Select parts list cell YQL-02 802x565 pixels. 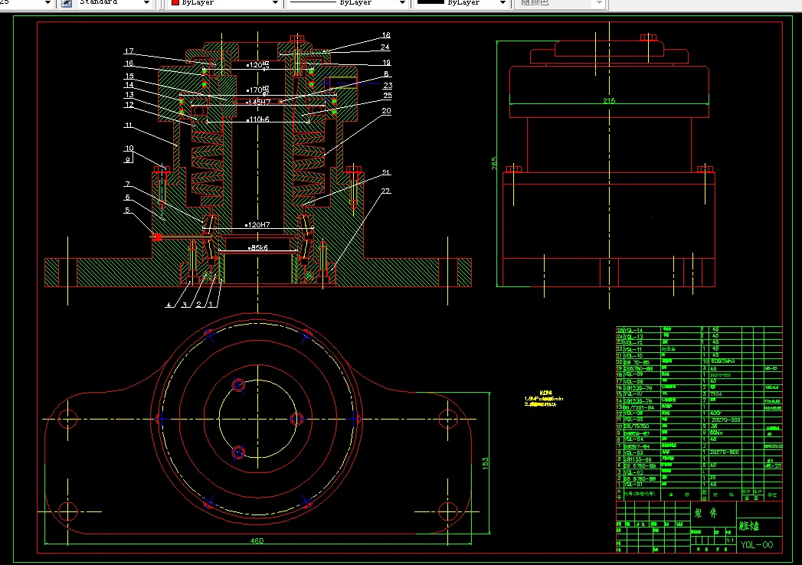point(633,472)
